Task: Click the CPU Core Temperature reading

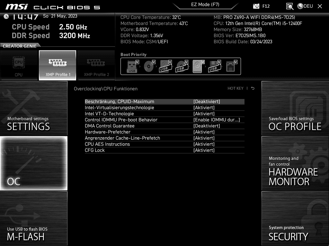Action: coord(151,17)
